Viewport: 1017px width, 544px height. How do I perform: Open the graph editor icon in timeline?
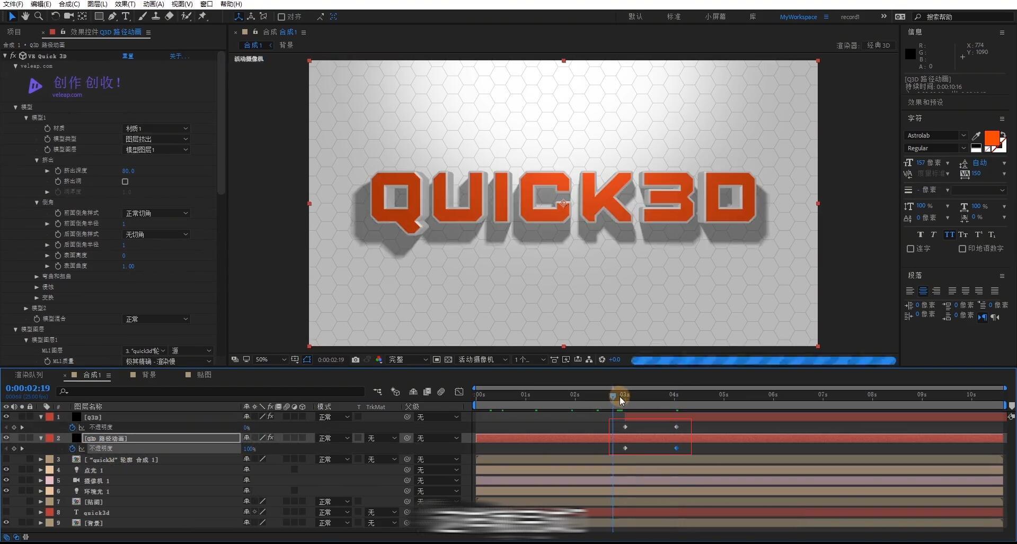[x=459, y=392]
